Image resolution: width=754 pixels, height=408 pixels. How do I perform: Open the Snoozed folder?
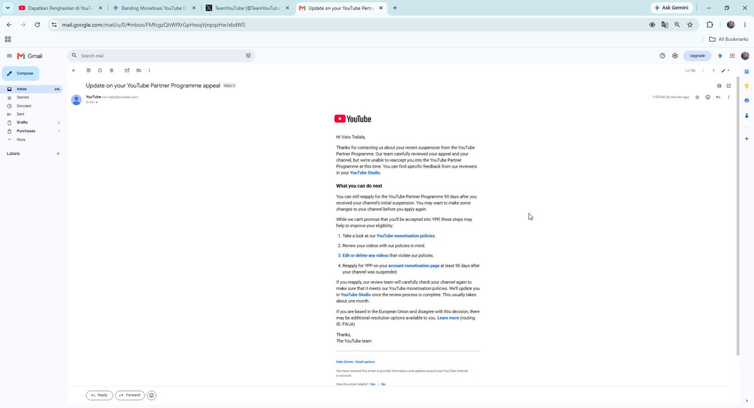(x=31, y=106)
